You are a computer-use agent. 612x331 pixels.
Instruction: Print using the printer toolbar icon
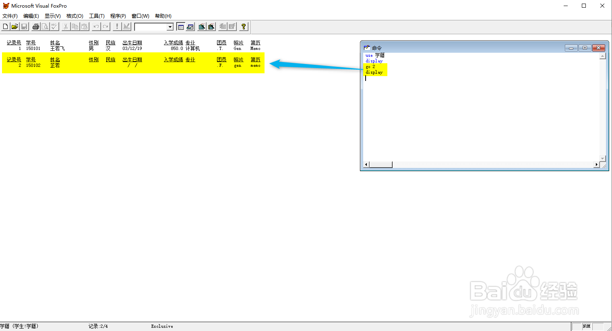coord(36,27)
